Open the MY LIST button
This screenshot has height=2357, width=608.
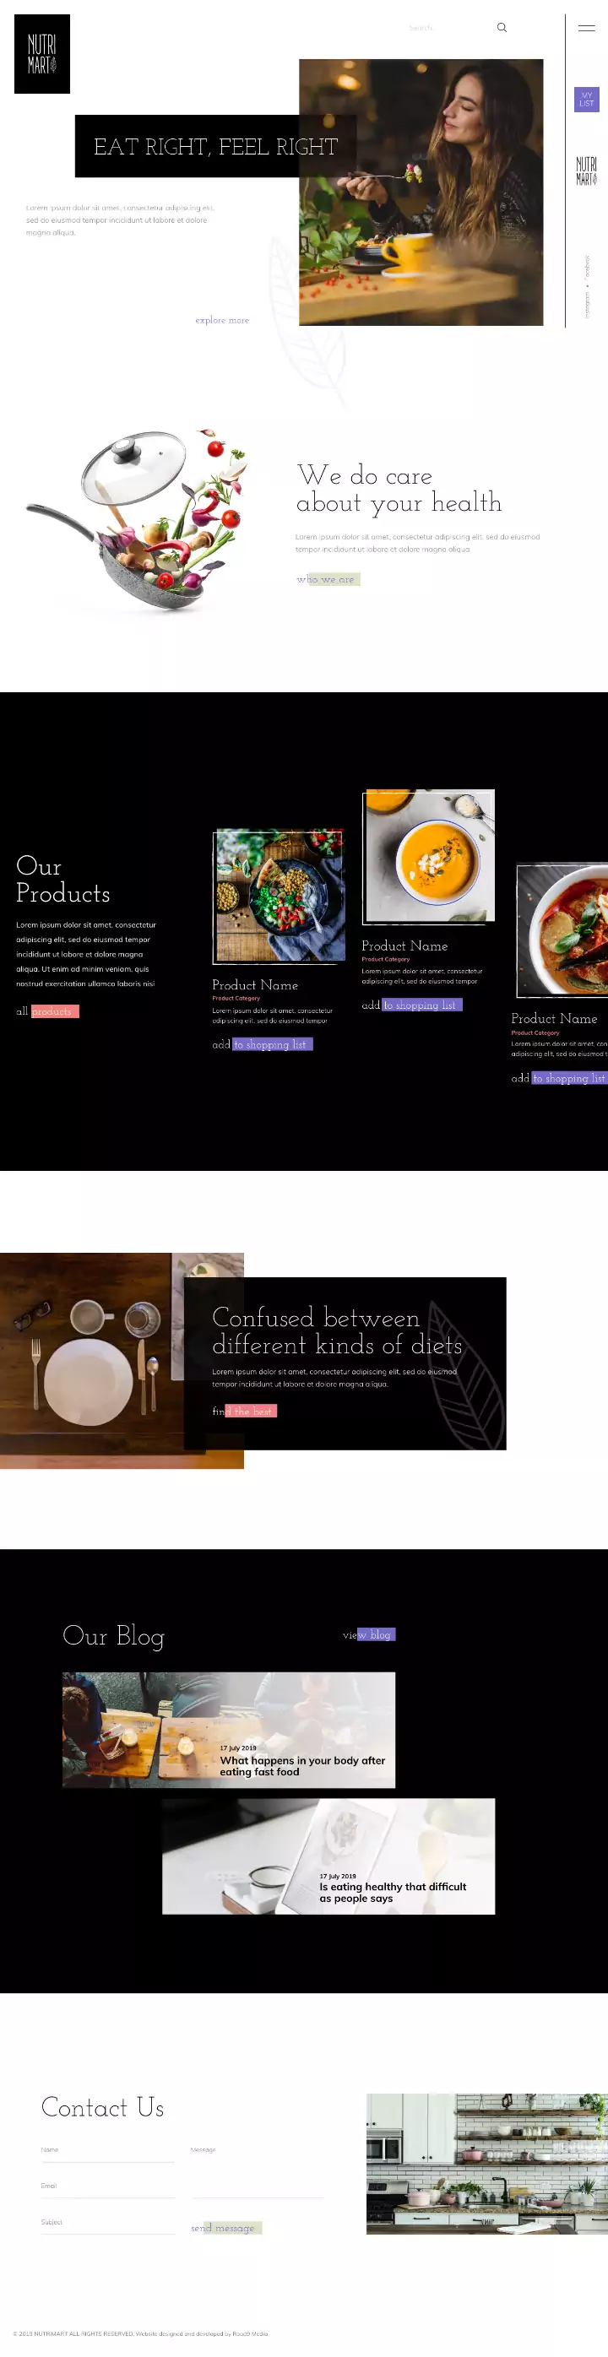tap(587, 99)
